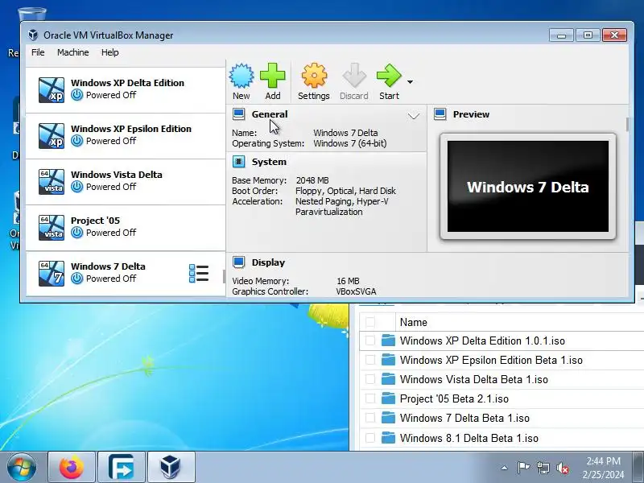Open Windows 8.1 Delta Beta 1.iso file name
The height and width of the screenshot is (483, 644).
point(469,438)
